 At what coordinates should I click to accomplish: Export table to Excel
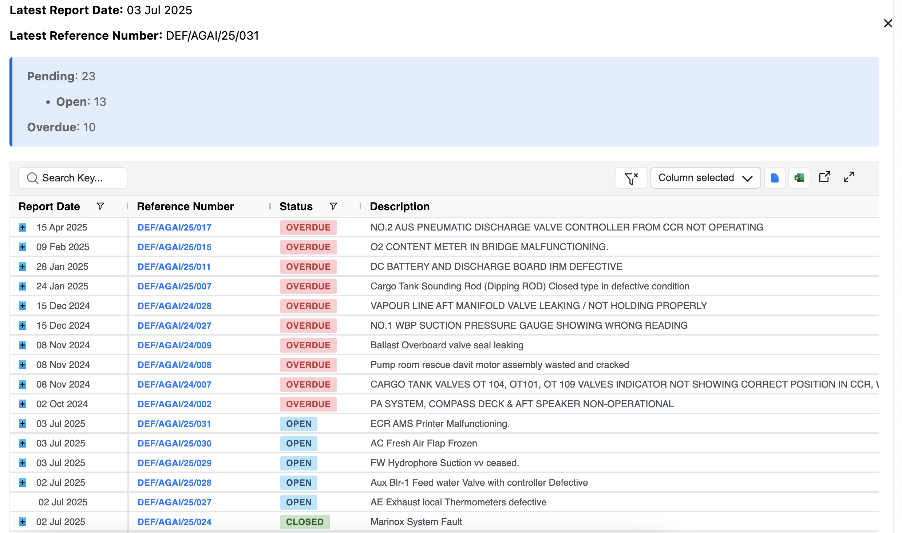point(799,178)
